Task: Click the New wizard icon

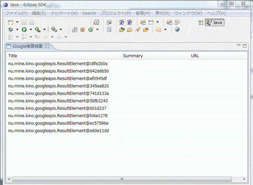Action: pyautogui.click(x=11, y=22)
